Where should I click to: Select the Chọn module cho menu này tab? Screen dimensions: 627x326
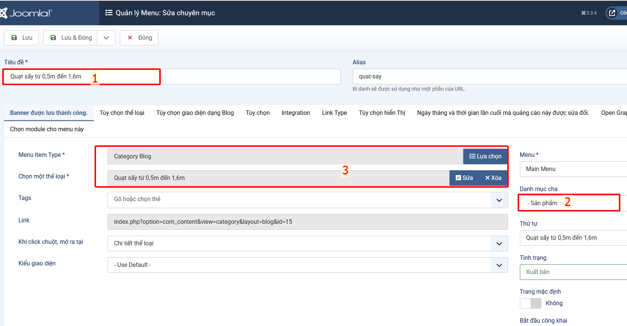(x=47, y=129)
